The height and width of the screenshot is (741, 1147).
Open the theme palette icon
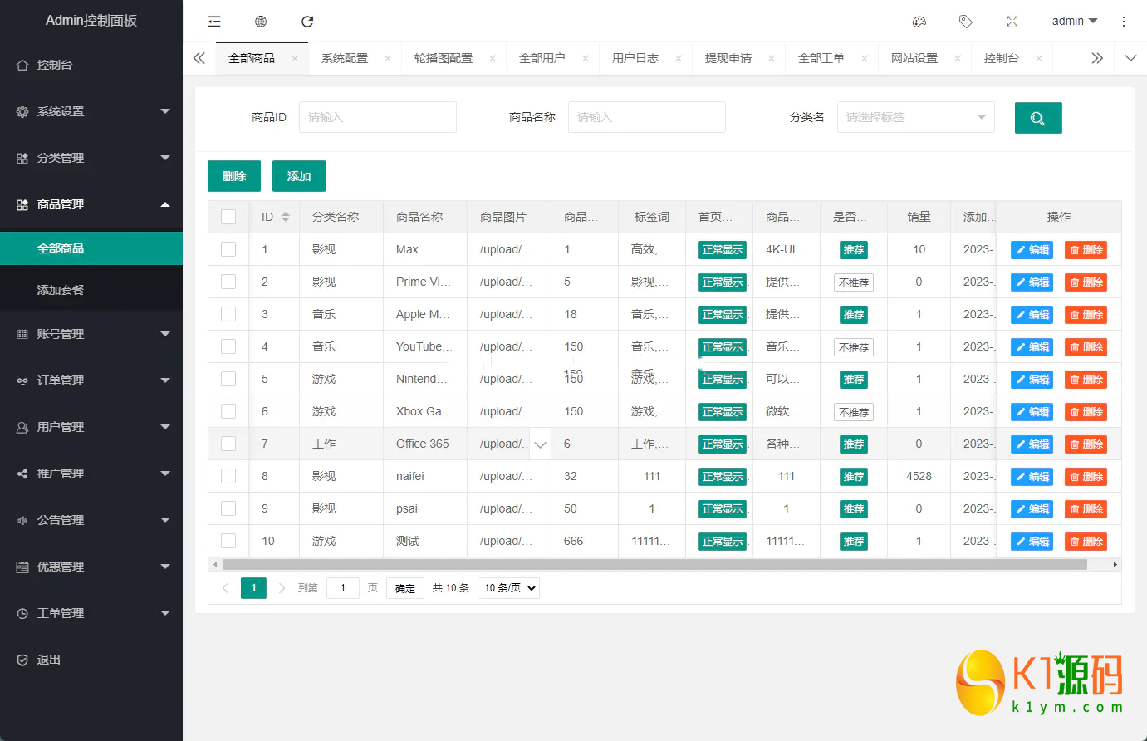(919, 22)
